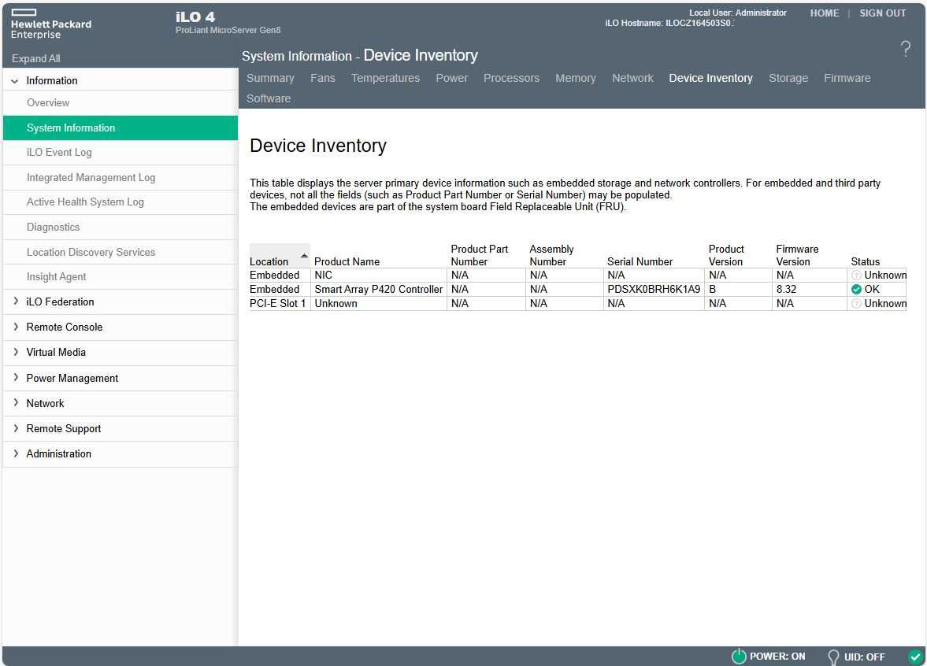Click the power status icon in footer

[x=739, y=656]
